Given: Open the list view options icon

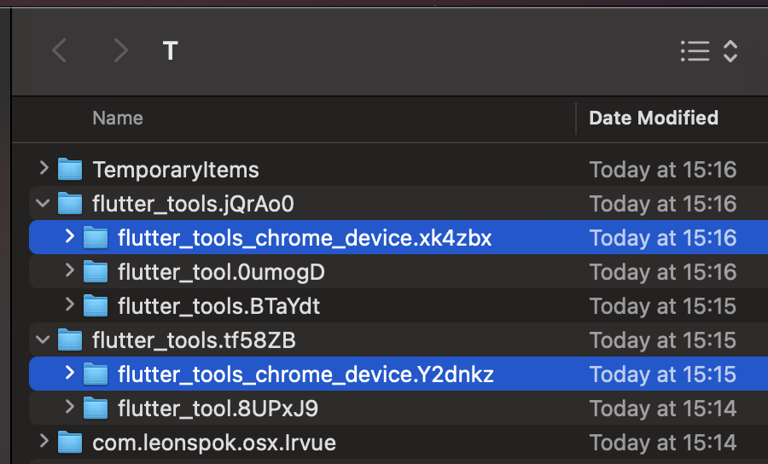Looking at the screenshot, I should (x=695, y=51).
